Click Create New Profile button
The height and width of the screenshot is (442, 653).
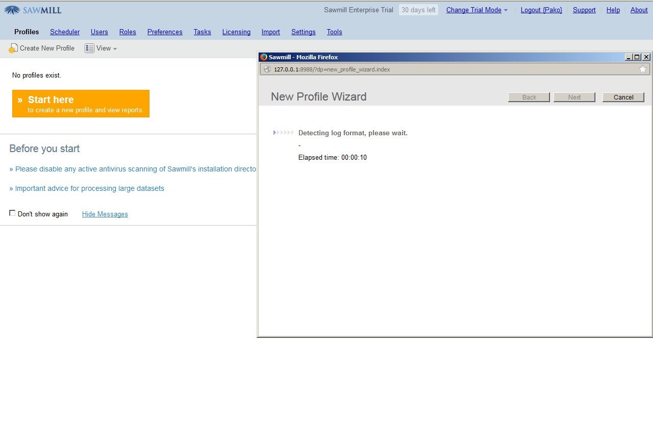point(42,48)
